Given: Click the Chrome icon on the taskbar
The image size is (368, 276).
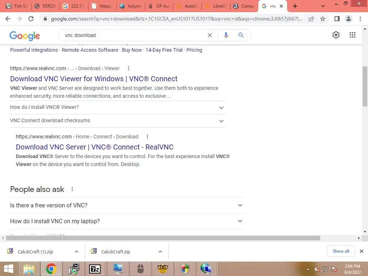Looking at the screenshot, I should 51,269.
